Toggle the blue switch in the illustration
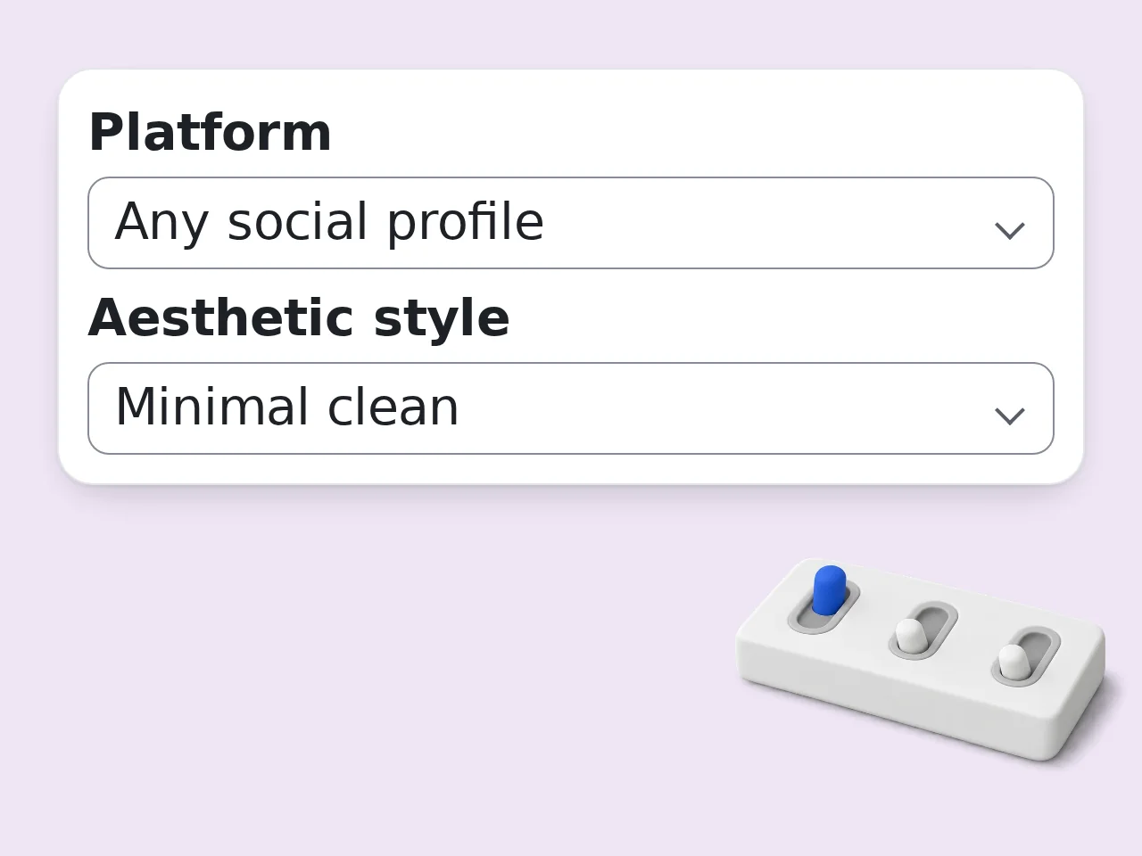The image size is (1142, 856). click(828, 590)
